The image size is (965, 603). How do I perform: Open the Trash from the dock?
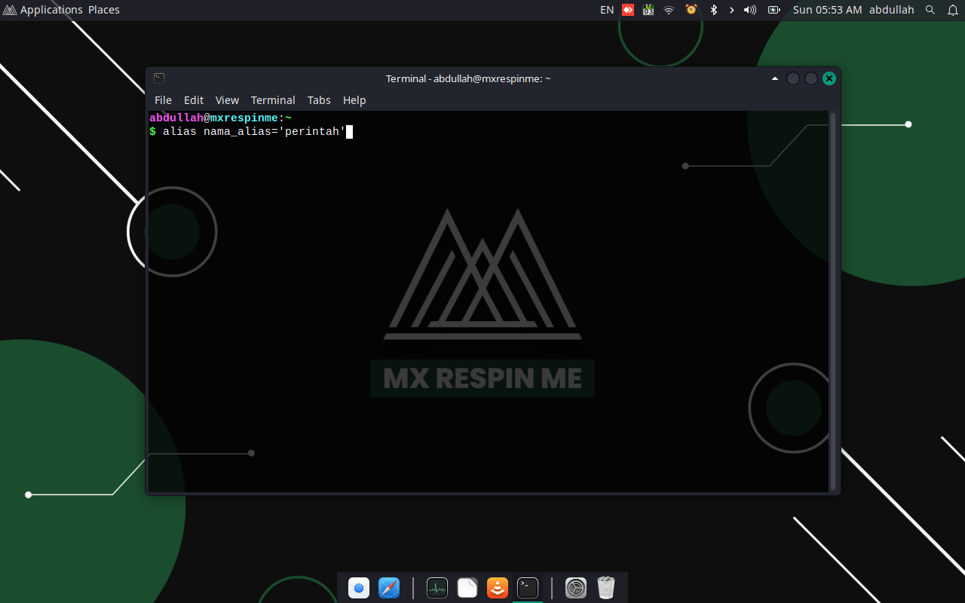tap(606, 588)
